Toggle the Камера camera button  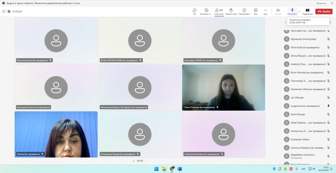click(x=278, y=10)
